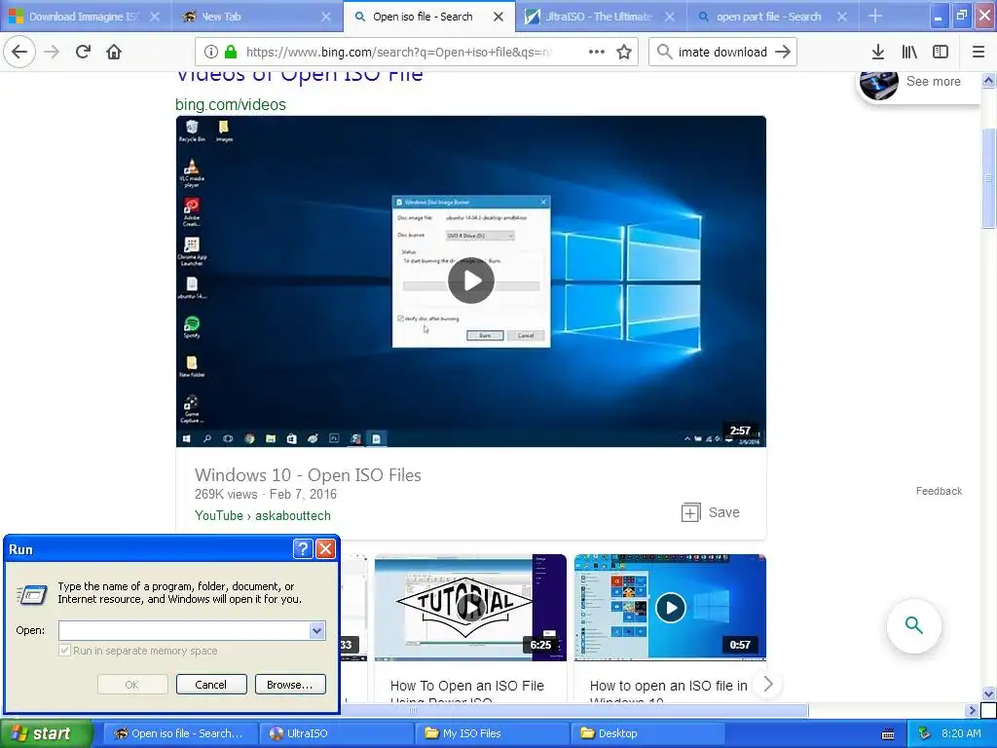This screenshot has width=997, height=748.
Task: Open the hamburger application menu
Action: click(979, 52)
